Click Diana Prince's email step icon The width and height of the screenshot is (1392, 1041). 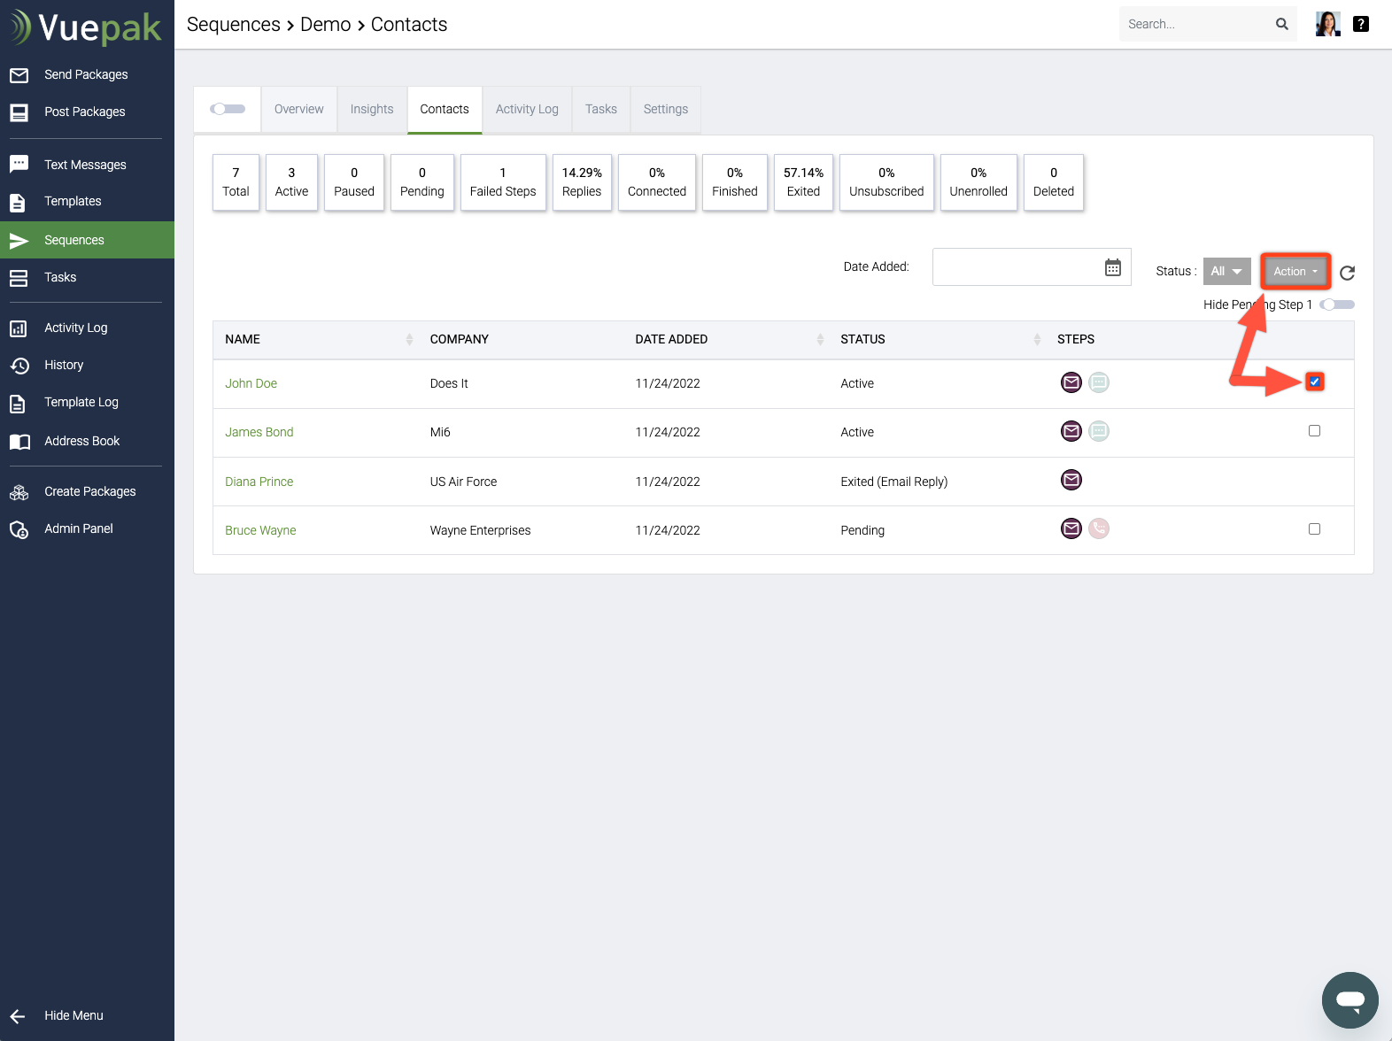[x=1071, y=480]
